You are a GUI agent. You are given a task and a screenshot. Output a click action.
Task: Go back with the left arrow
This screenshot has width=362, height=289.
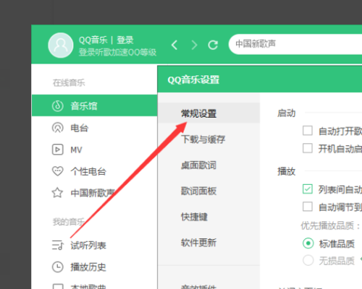click(x=174, y=45)
